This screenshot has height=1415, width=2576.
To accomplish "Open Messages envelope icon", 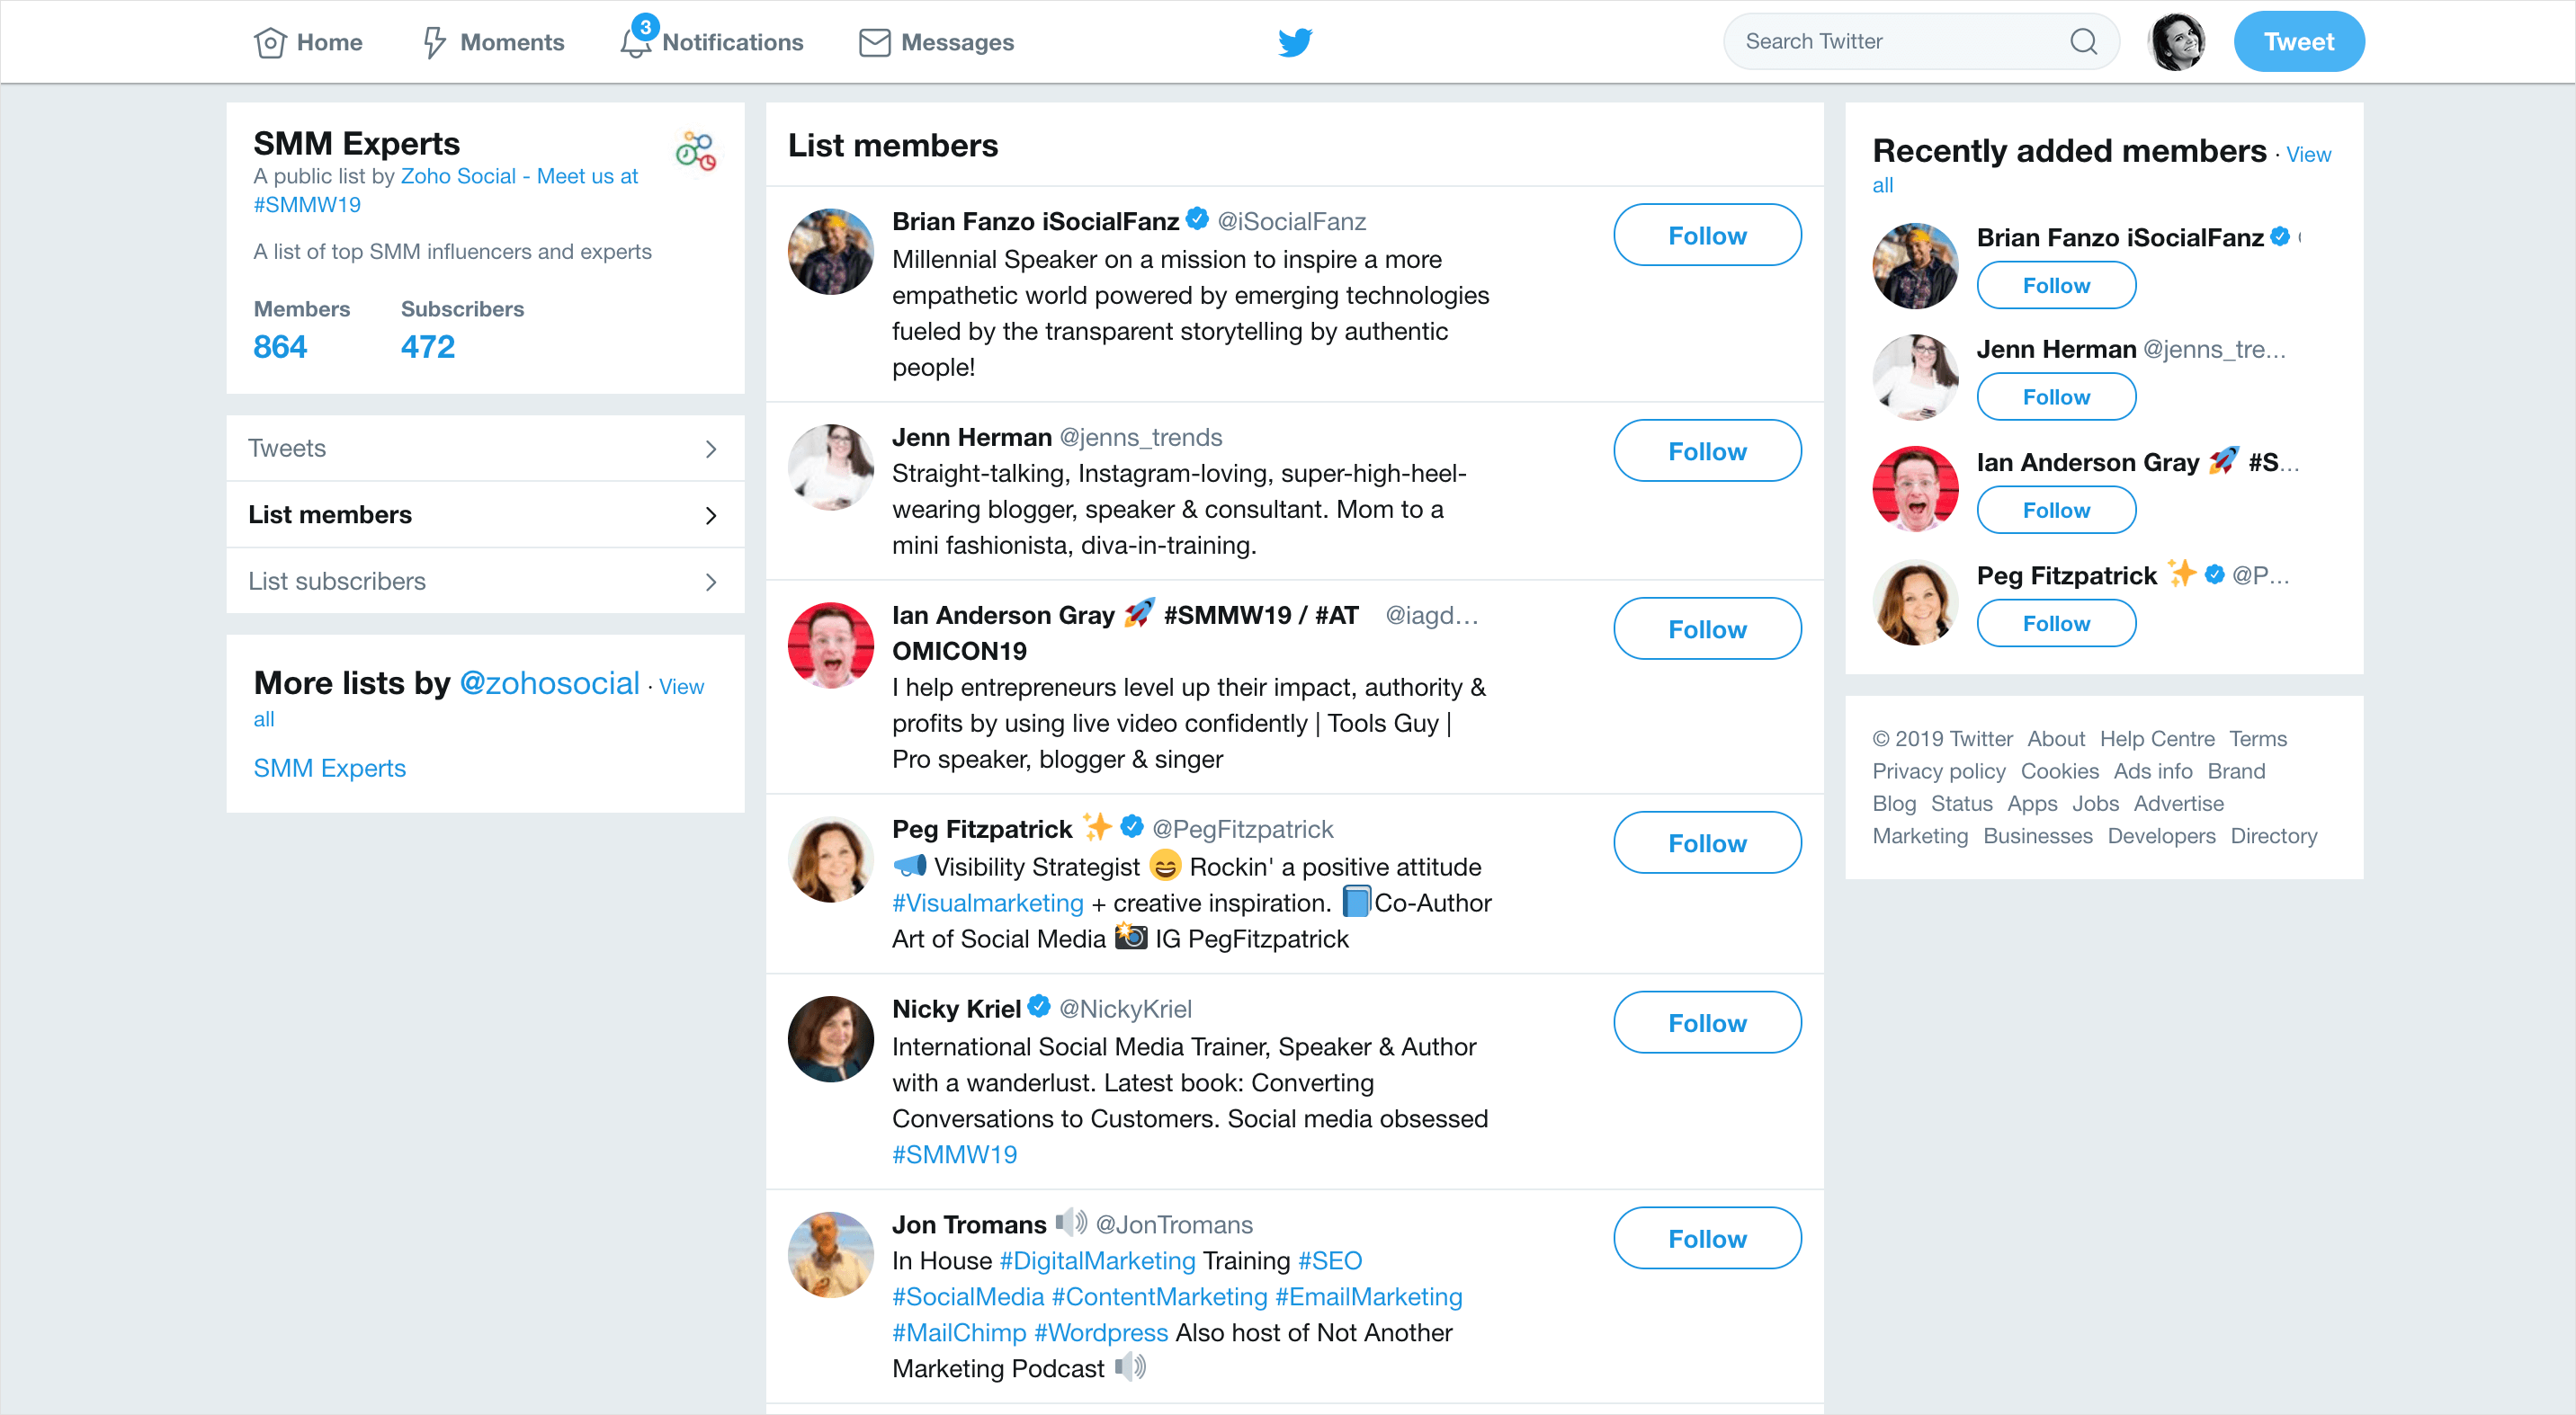I will tap(874, 42).
